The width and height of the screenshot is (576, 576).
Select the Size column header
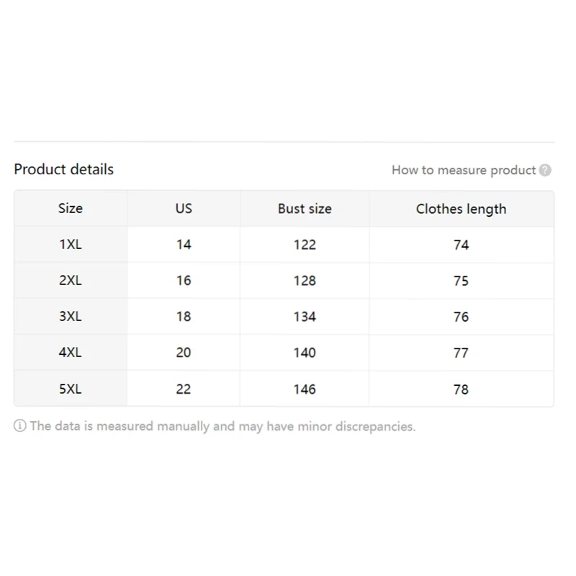pyautogui.click(x=71, y=208)
